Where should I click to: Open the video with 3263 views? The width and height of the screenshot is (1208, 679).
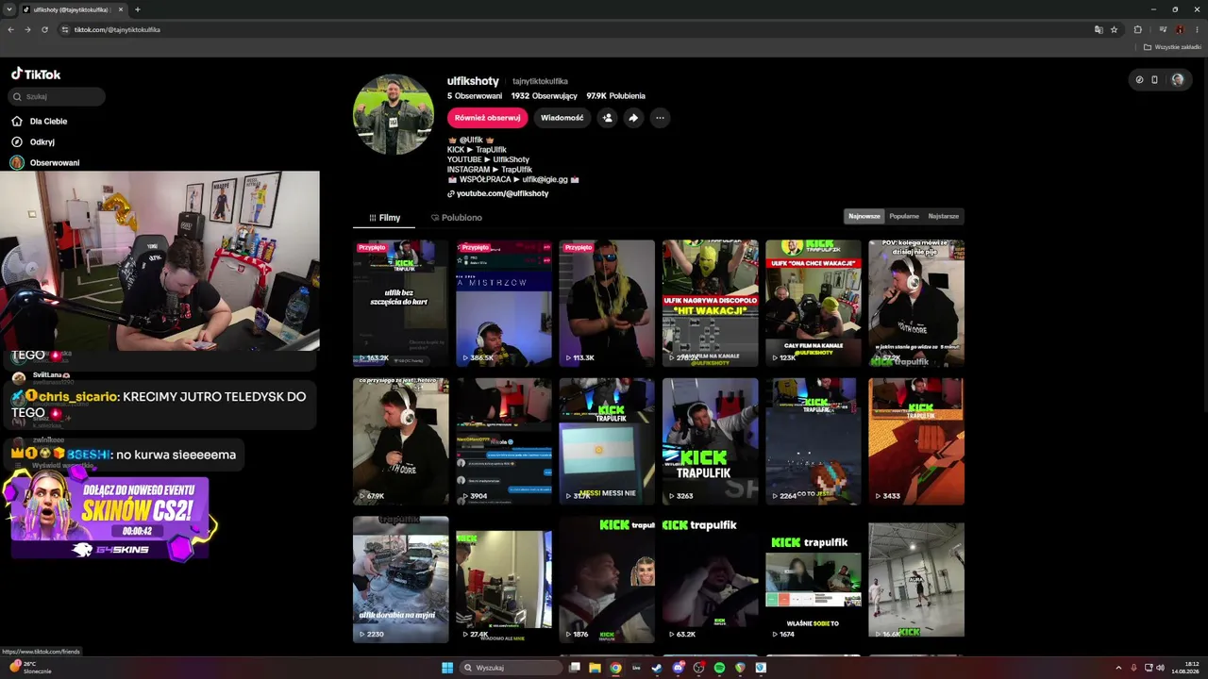[x=711, y=441]
